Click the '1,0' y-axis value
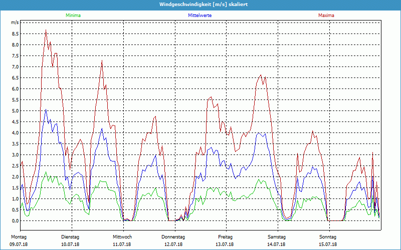 point(16,198)
